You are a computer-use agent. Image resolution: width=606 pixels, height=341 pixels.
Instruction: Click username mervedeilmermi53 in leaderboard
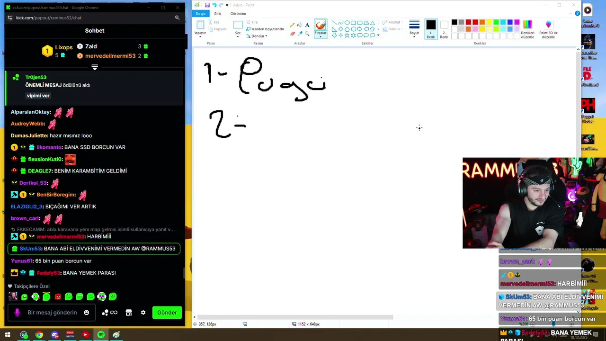pos(110,56)
